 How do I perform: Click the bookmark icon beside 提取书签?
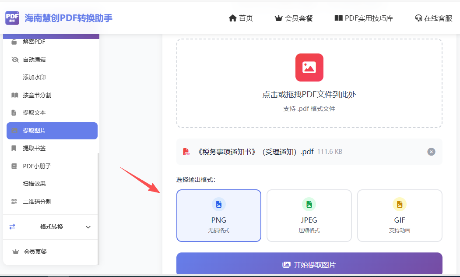14,148
